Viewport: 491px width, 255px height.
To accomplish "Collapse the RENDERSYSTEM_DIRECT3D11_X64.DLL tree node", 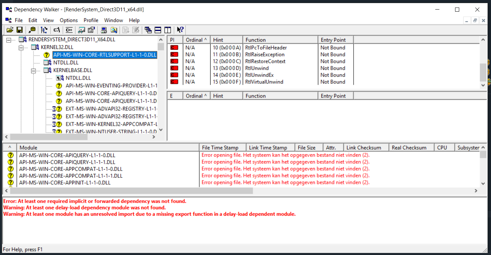I will [x=9, y=40].
